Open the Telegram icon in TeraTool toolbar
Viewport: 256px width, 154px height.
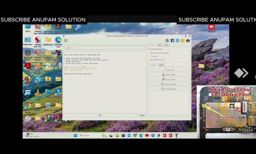coord(178,40)
